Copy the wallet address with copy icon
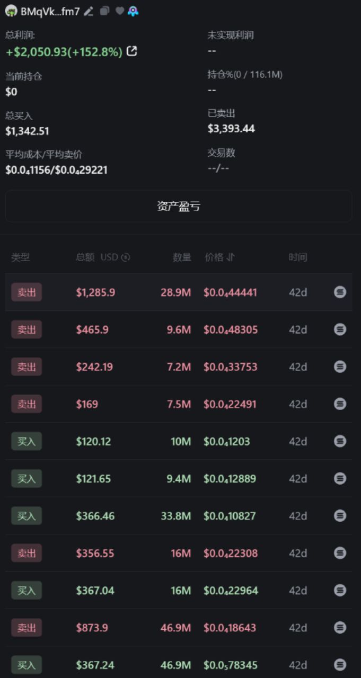The image size is (361, 678). [x=104, y=11]
